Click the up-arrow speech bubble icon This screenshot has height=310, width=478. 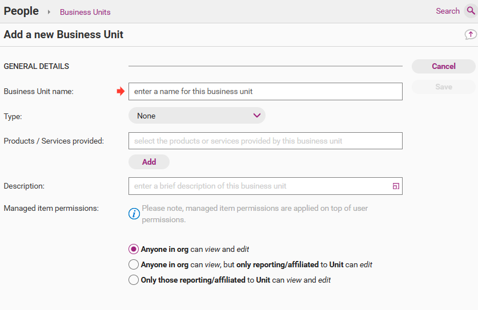(470, 35)
